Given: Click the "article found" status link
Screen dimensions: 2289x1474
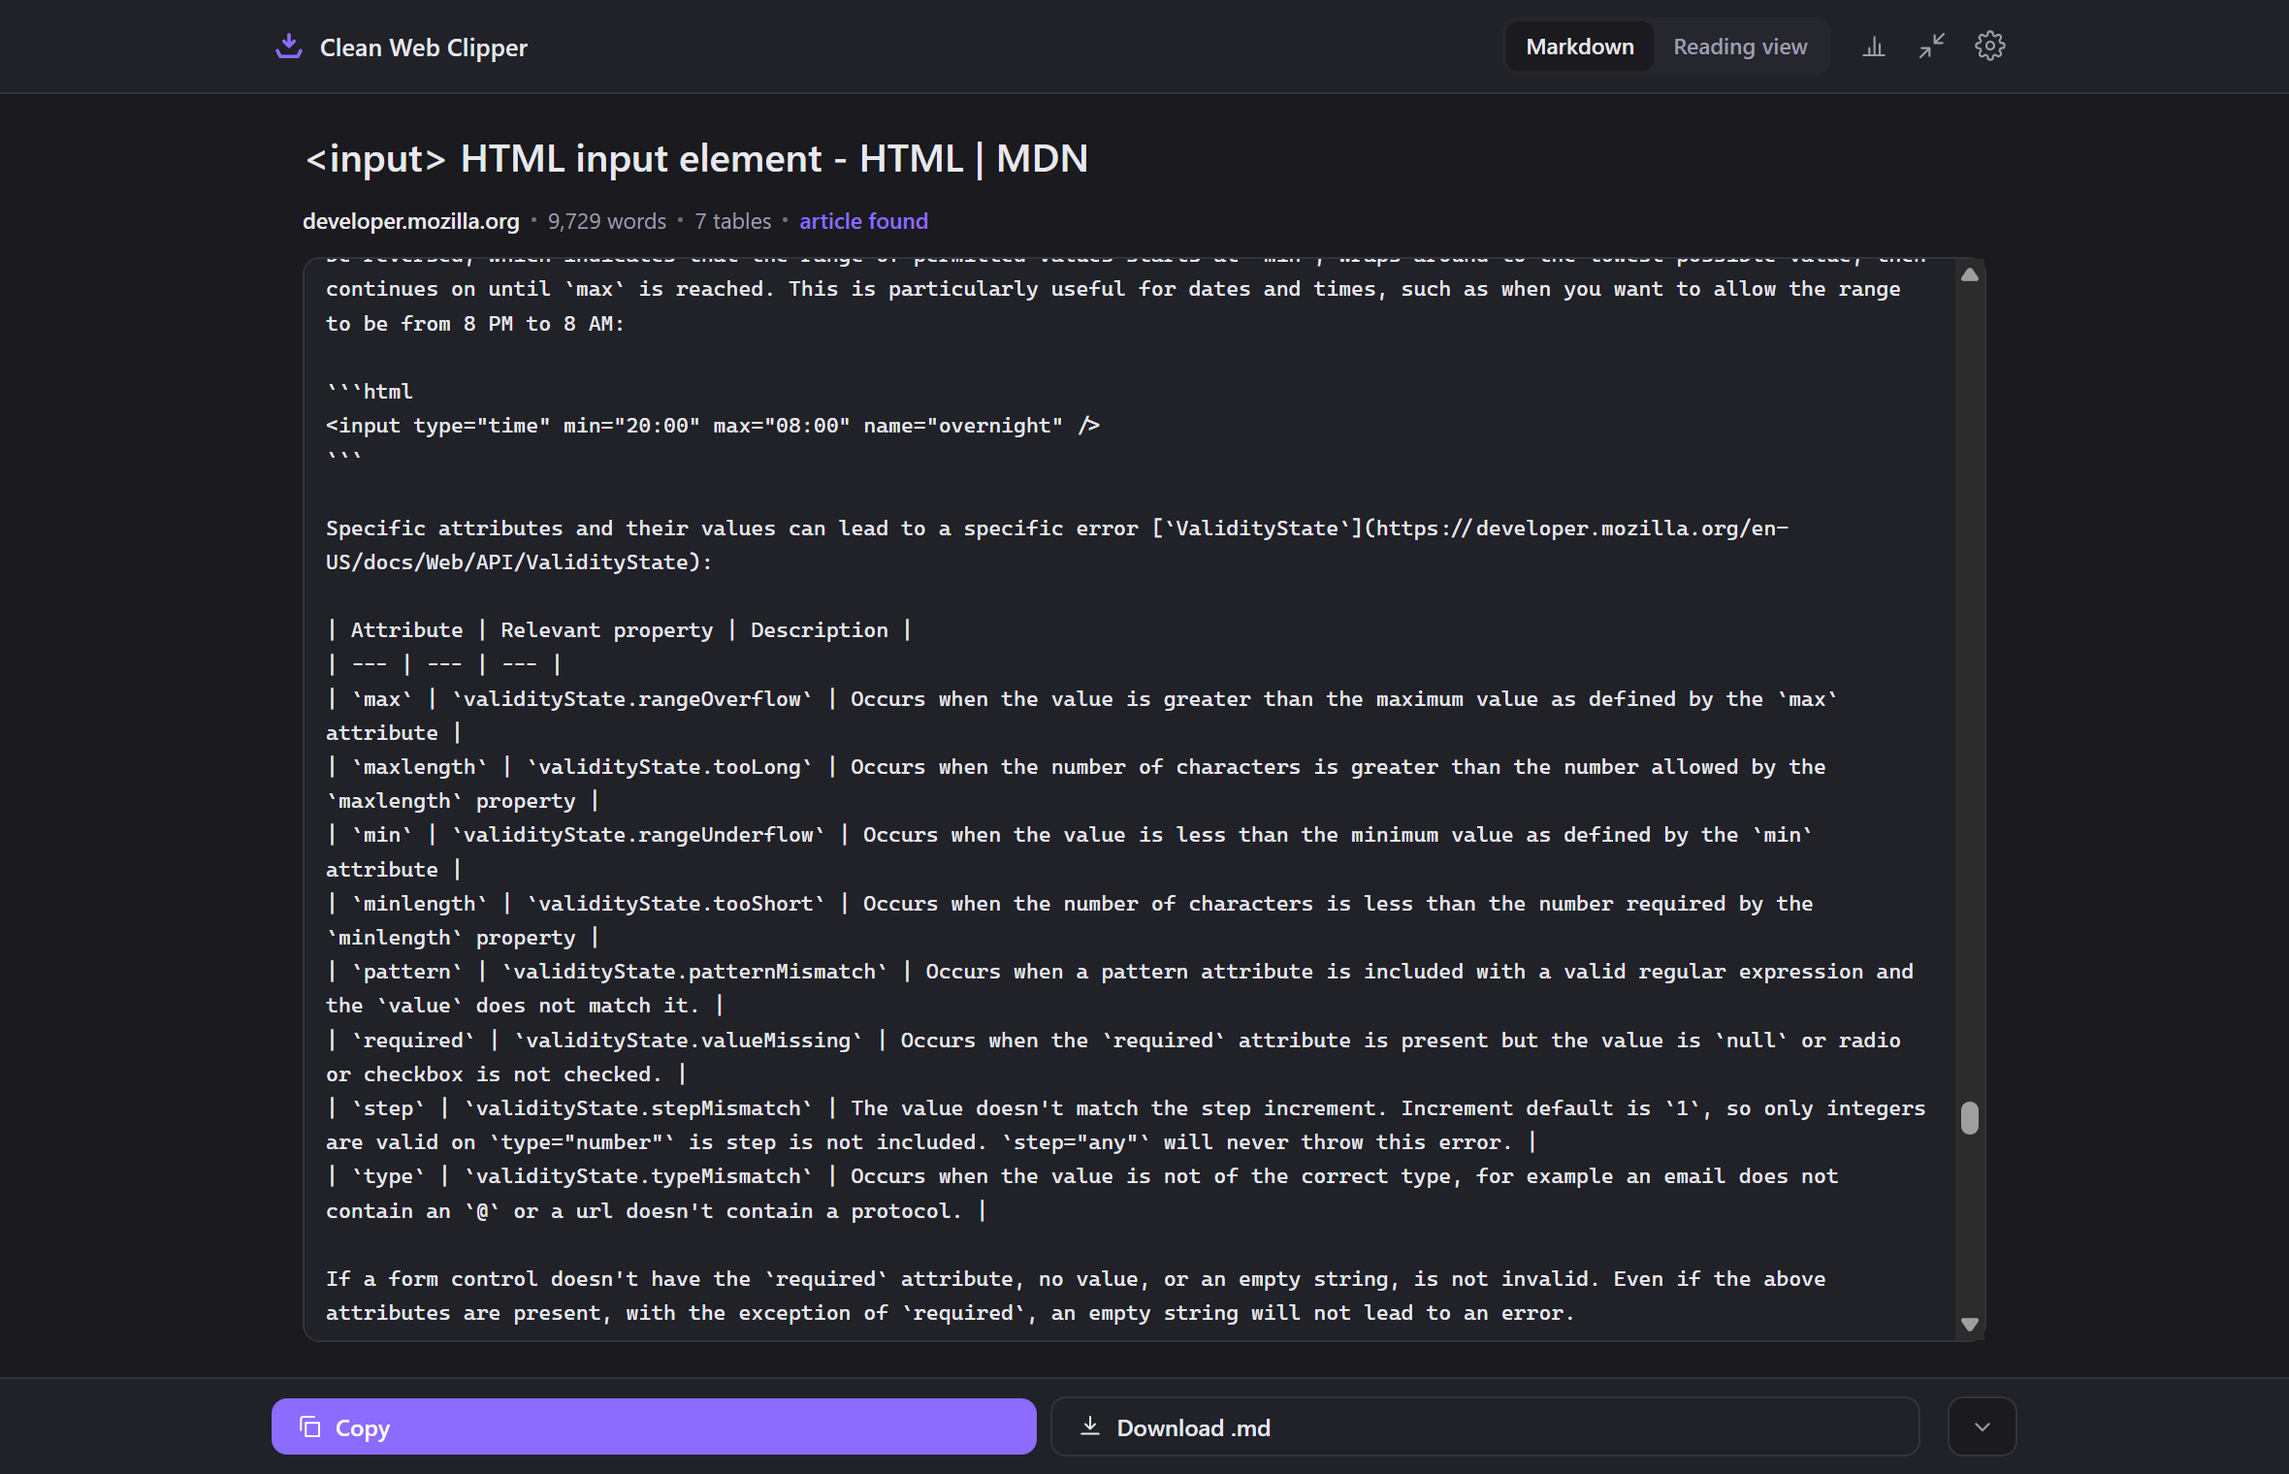Looking at the screenshot, I should tap(863, 221).
